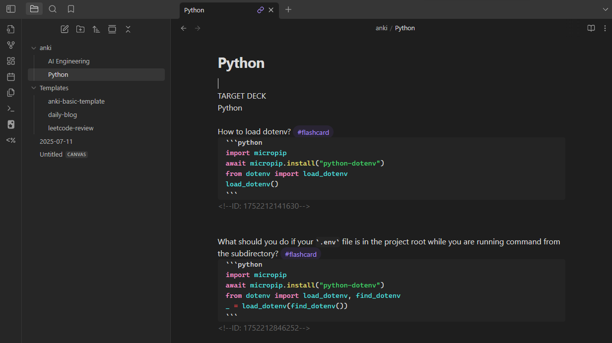Create new canvas via ribbon icon
The width and height of the screenshot is (612, 343).
tap(11, 61)
